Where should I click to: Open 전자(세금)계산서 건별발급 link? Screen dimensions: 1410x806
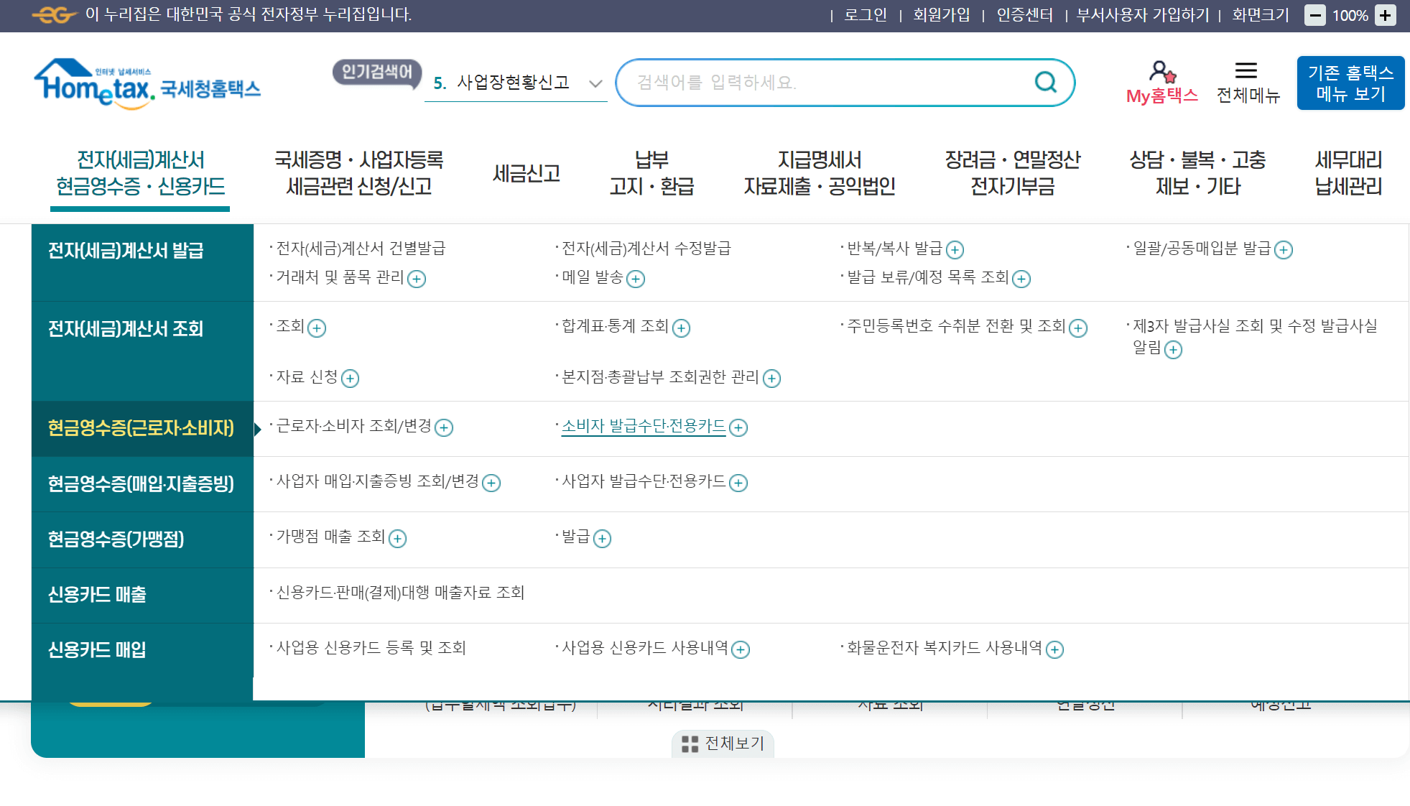(361, 249)
